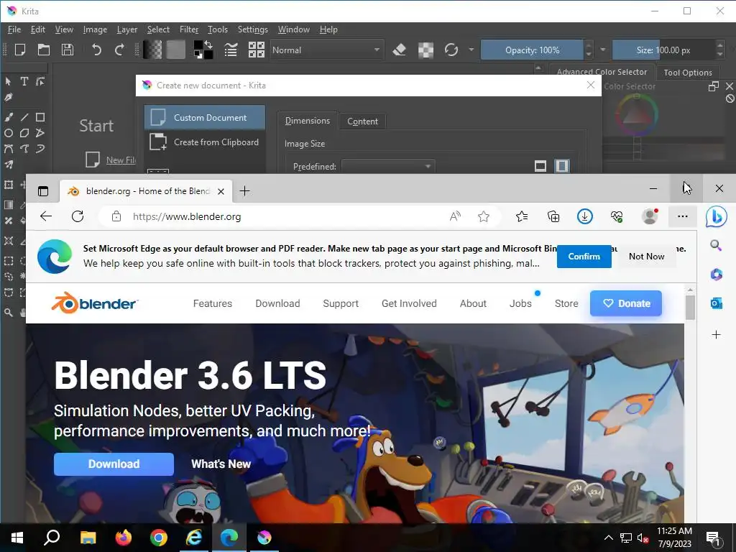Screen dimensions: 736x552
Task: Select the Transform tool in Krita toolbox
Action: [x=8, y=185]
